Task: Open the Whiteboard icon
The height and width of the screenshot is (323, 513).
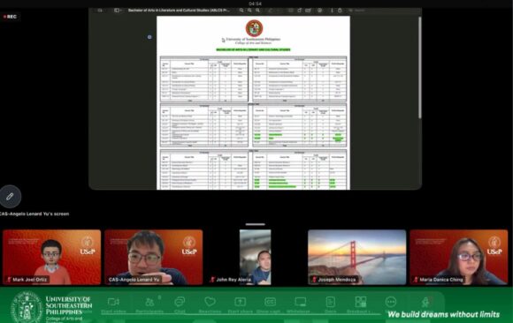Action: (301, 302)
